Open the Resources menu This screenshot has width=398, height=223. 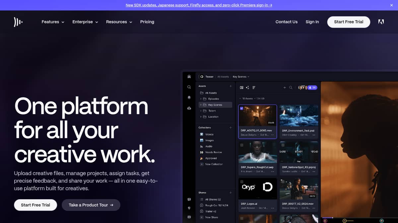click(x=119, y=22)
